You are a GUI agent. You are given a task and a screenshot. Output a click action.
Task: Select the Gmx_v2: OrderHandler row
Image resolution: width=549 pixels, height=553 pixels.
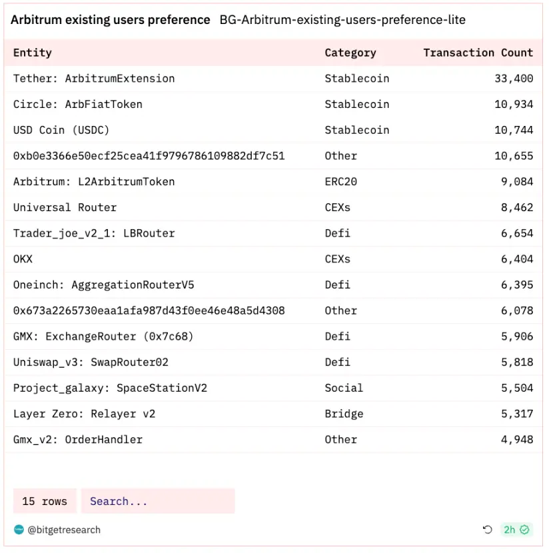pyautogui.click(x=78, y=440)
